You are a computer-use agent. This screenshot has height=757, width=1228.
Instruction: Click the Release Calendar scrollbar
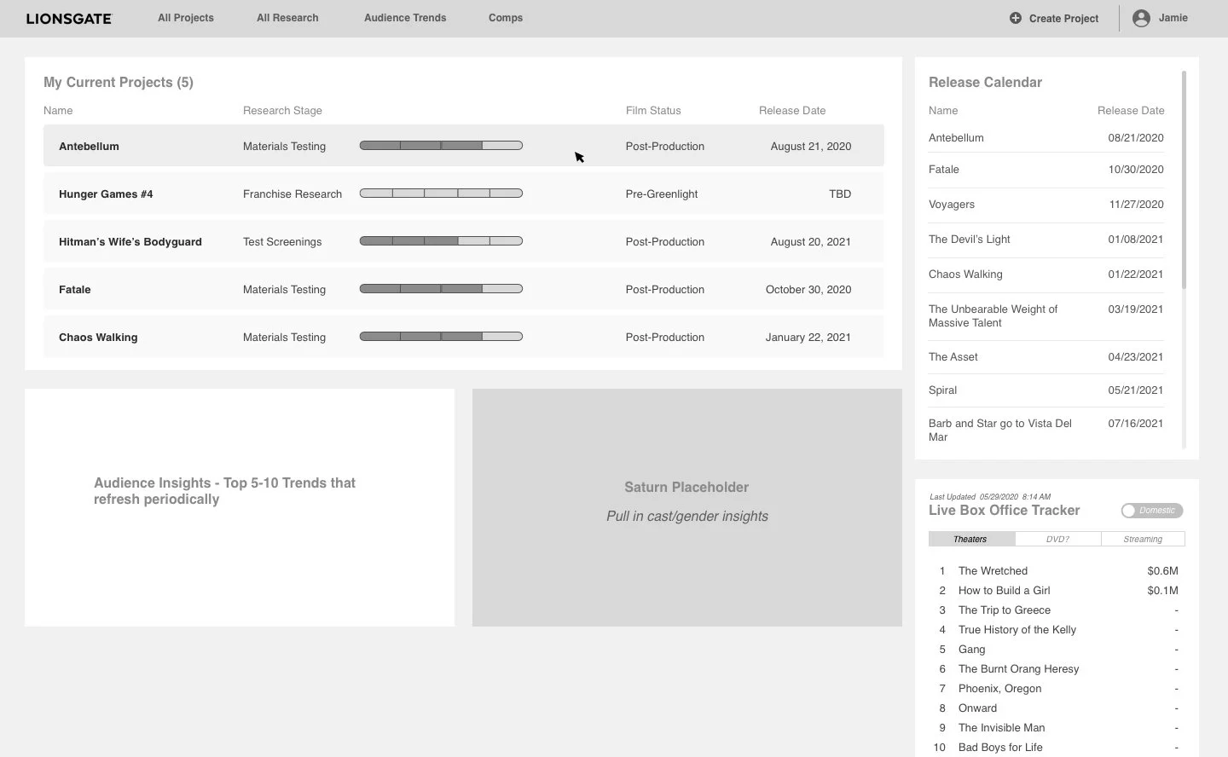tap(1184, 180)
